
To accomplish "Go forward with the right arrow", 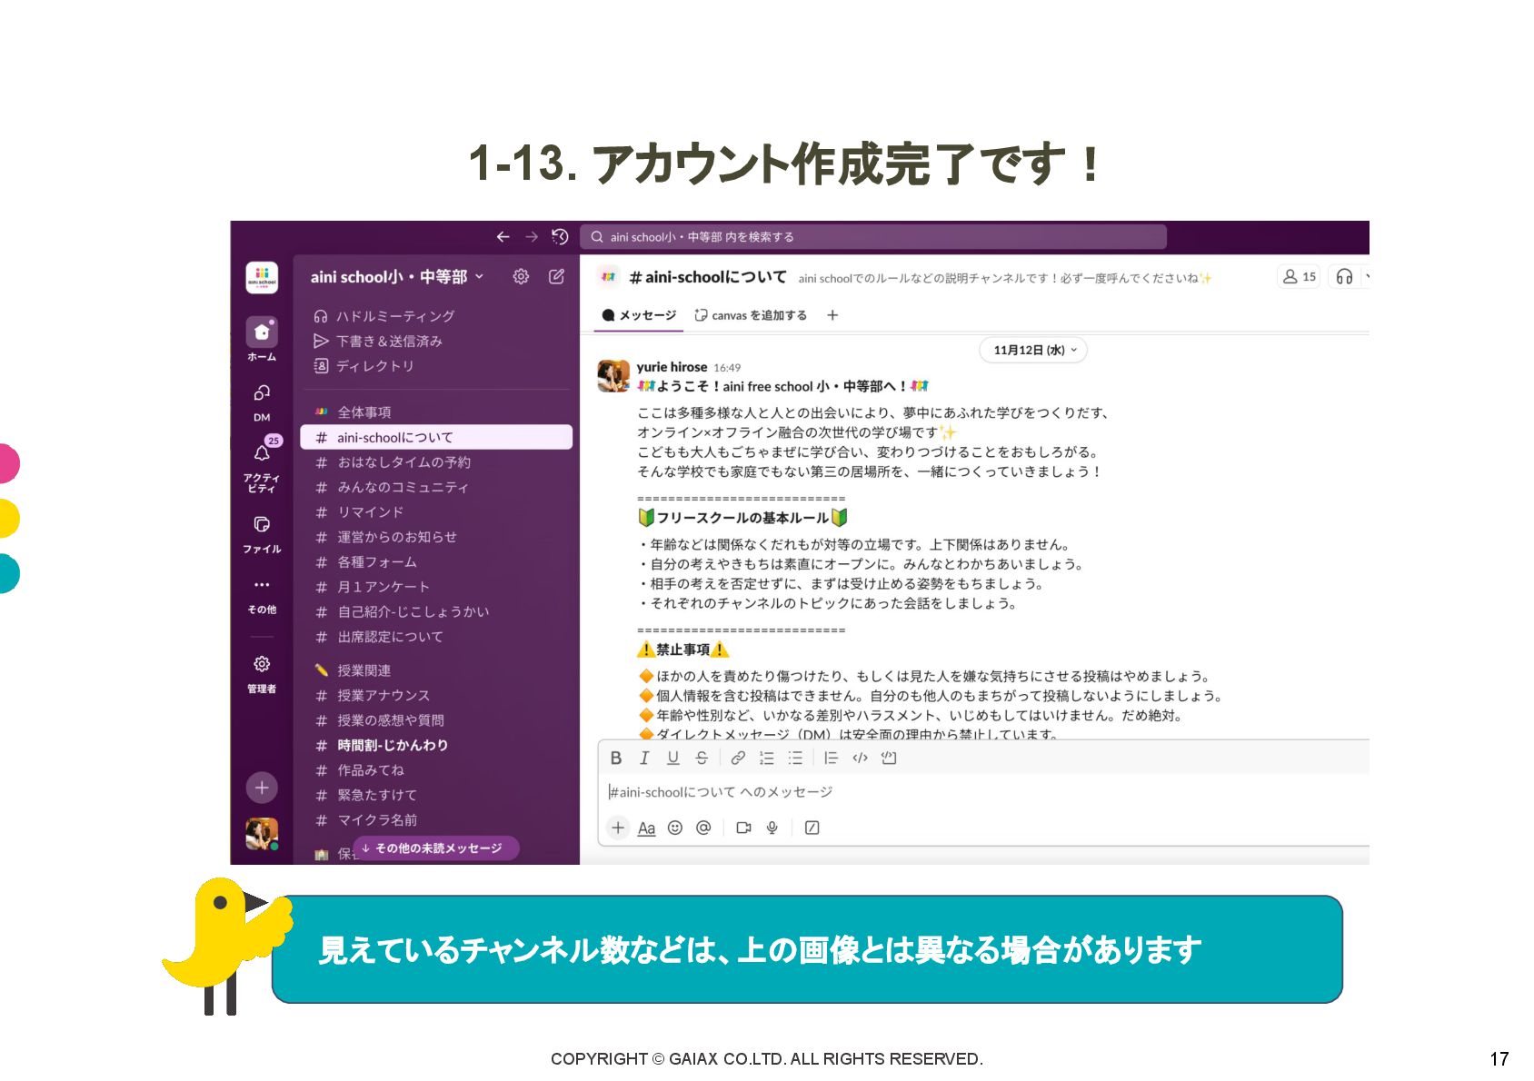I will [x=532, y=237].
